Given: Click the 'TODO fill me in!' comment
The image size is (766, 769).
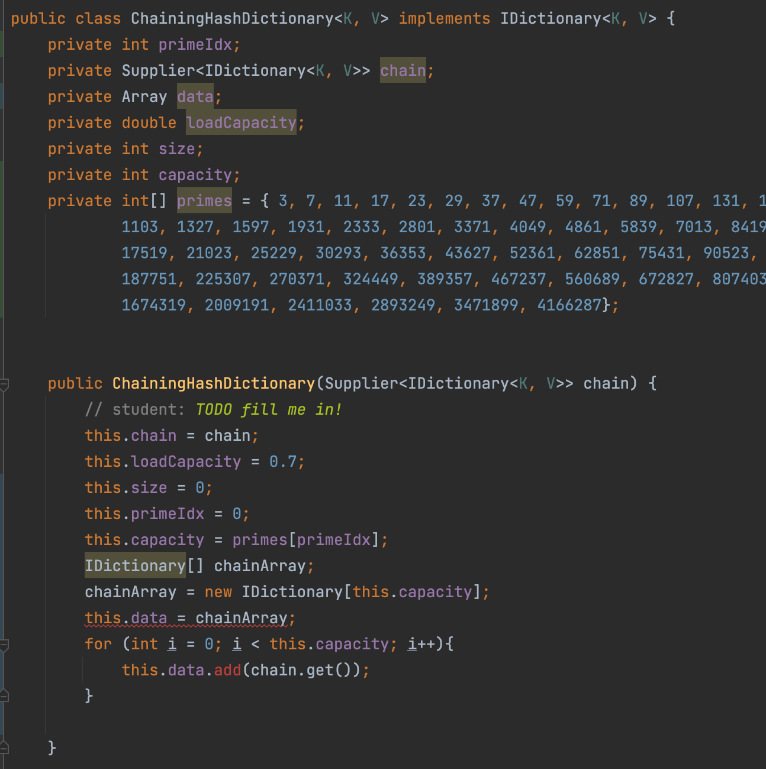Looking at the screenshot, I should 268,409.
